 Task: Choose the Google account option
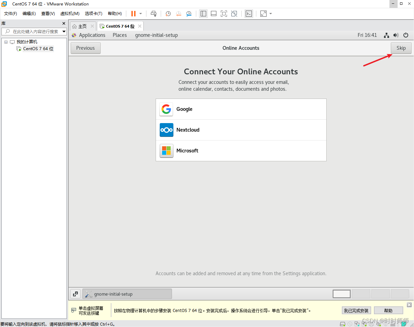click(241, 109)
